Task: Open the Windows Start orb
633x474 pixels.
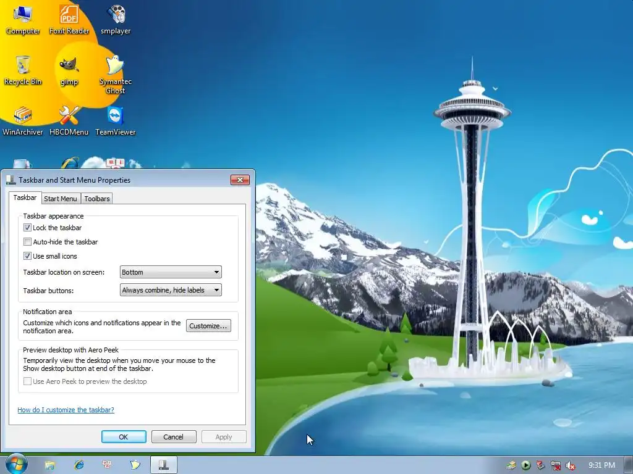Action: [16, 464]
